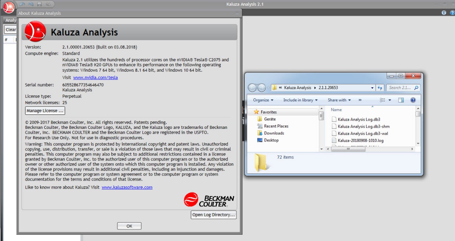455x241 pixels.
Task: Click the 2.1.1.20653 breadcrumb segment
Action: (x=328, y=88)
